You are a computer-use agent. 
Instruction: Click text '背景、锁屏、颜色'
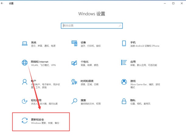[x=90, y=65]
